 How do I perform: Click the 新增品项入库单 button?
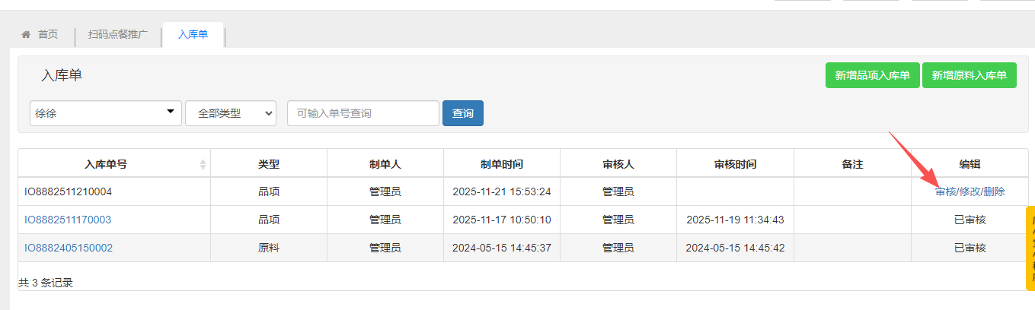point(872,75)
